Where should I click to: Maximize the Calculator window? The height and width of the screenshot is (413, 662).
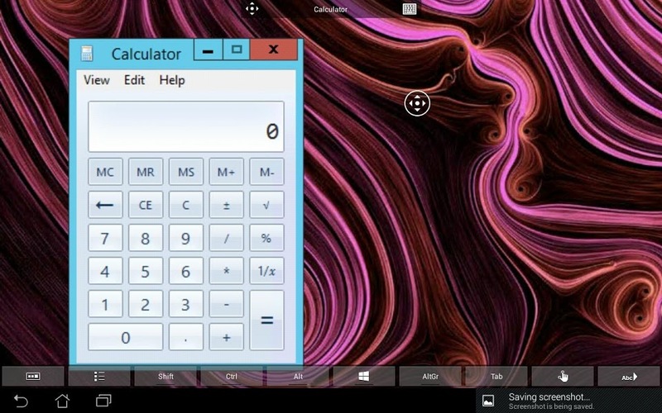click(237, 50)
